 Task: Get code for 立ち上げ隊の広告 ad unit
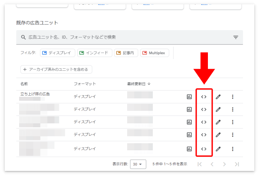click(x=204, y=97)
